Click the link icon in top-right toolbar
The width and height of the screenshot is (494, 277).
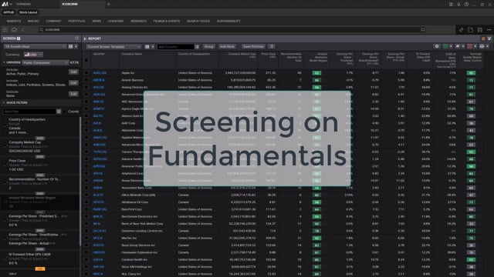[462, 29]
